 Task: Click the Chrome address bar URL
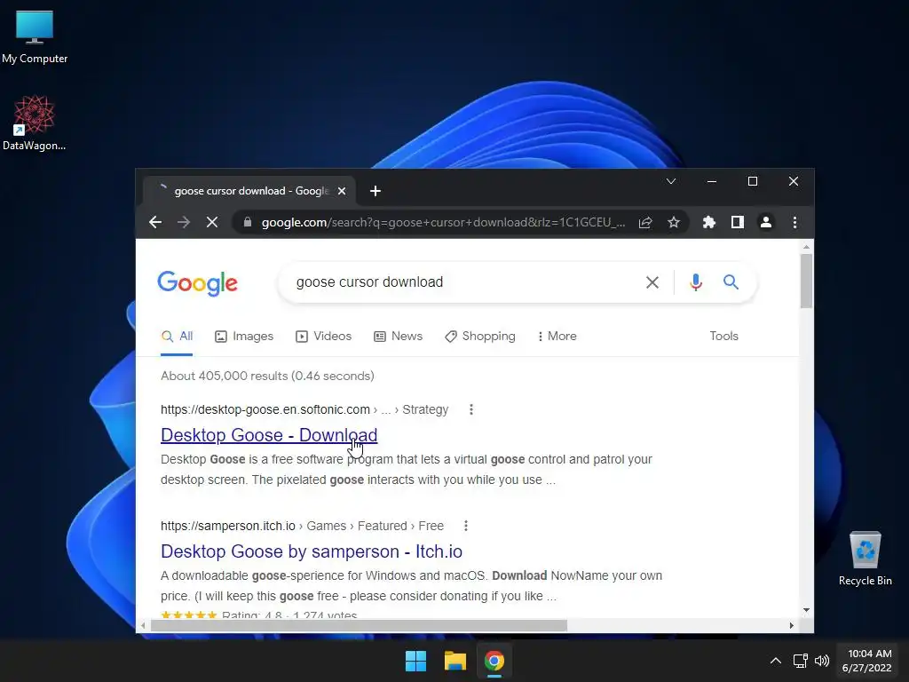point(444,222)
